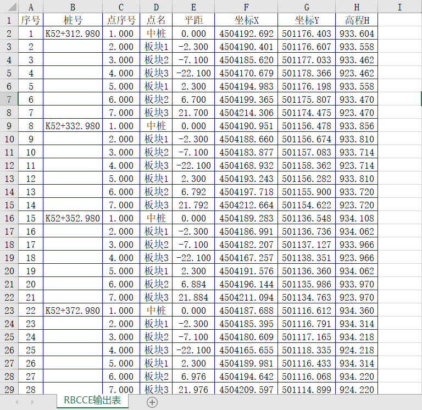This screenshot has height=410, width=422.
Task: Click the 中桩 cell in row 9
Action: (156, 126)
